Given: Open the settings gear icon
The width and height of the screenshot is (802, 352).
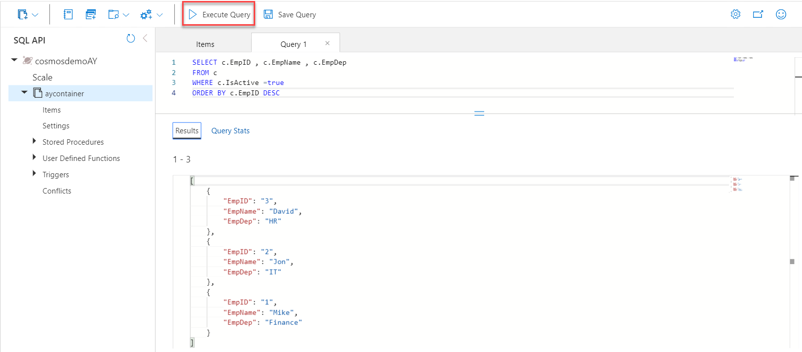Looking at the screenshot, I should (735, 14).
